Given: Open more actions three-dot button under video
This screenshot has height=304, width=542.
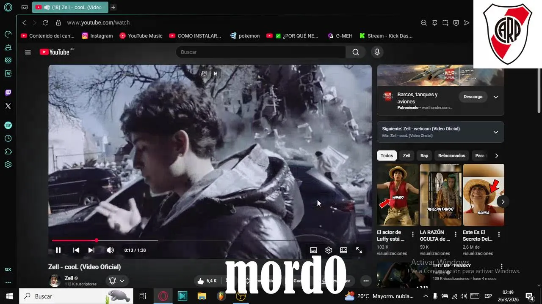Looking at the screenshot, I should pos(366,281).
